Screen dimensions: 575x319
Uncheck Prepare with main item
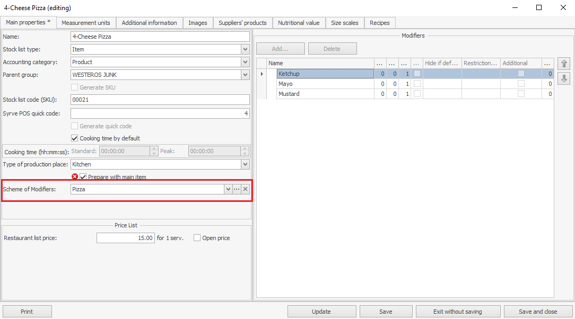point(83,177)
